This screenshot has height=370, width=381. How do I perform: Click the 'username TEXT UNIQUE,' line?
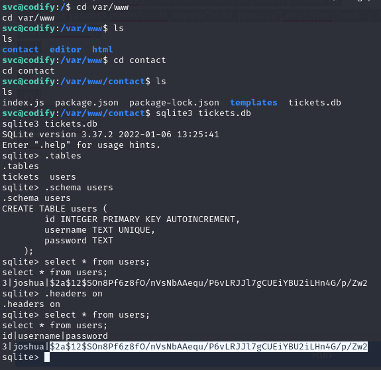[99, 230]
